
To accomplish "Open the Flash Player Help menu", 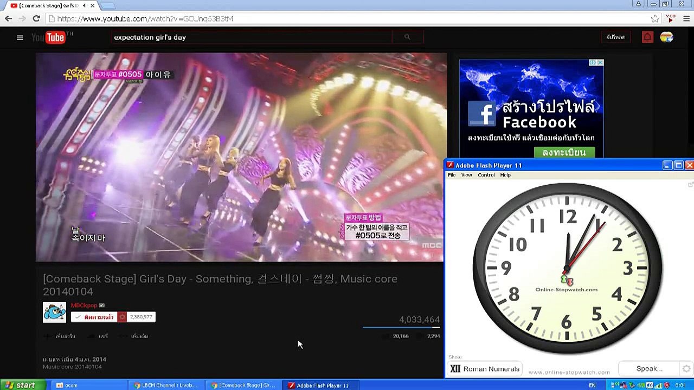I will 505,175.
